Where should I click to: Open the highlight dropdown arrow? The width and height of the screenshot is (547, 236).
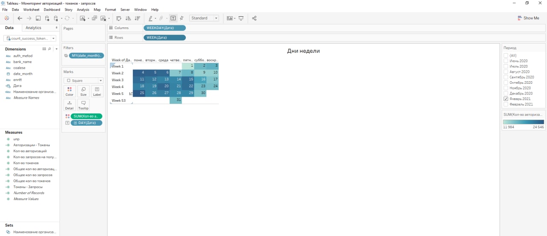156,18
